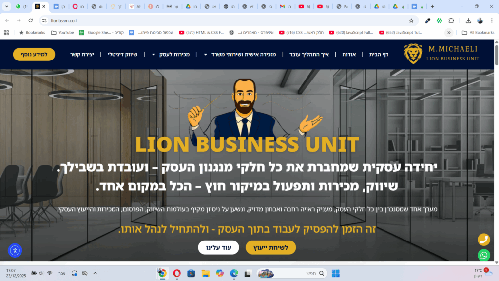Click the למידע נוסף yellow button
Screen dimensions: 499x281
tap(34, 55)
